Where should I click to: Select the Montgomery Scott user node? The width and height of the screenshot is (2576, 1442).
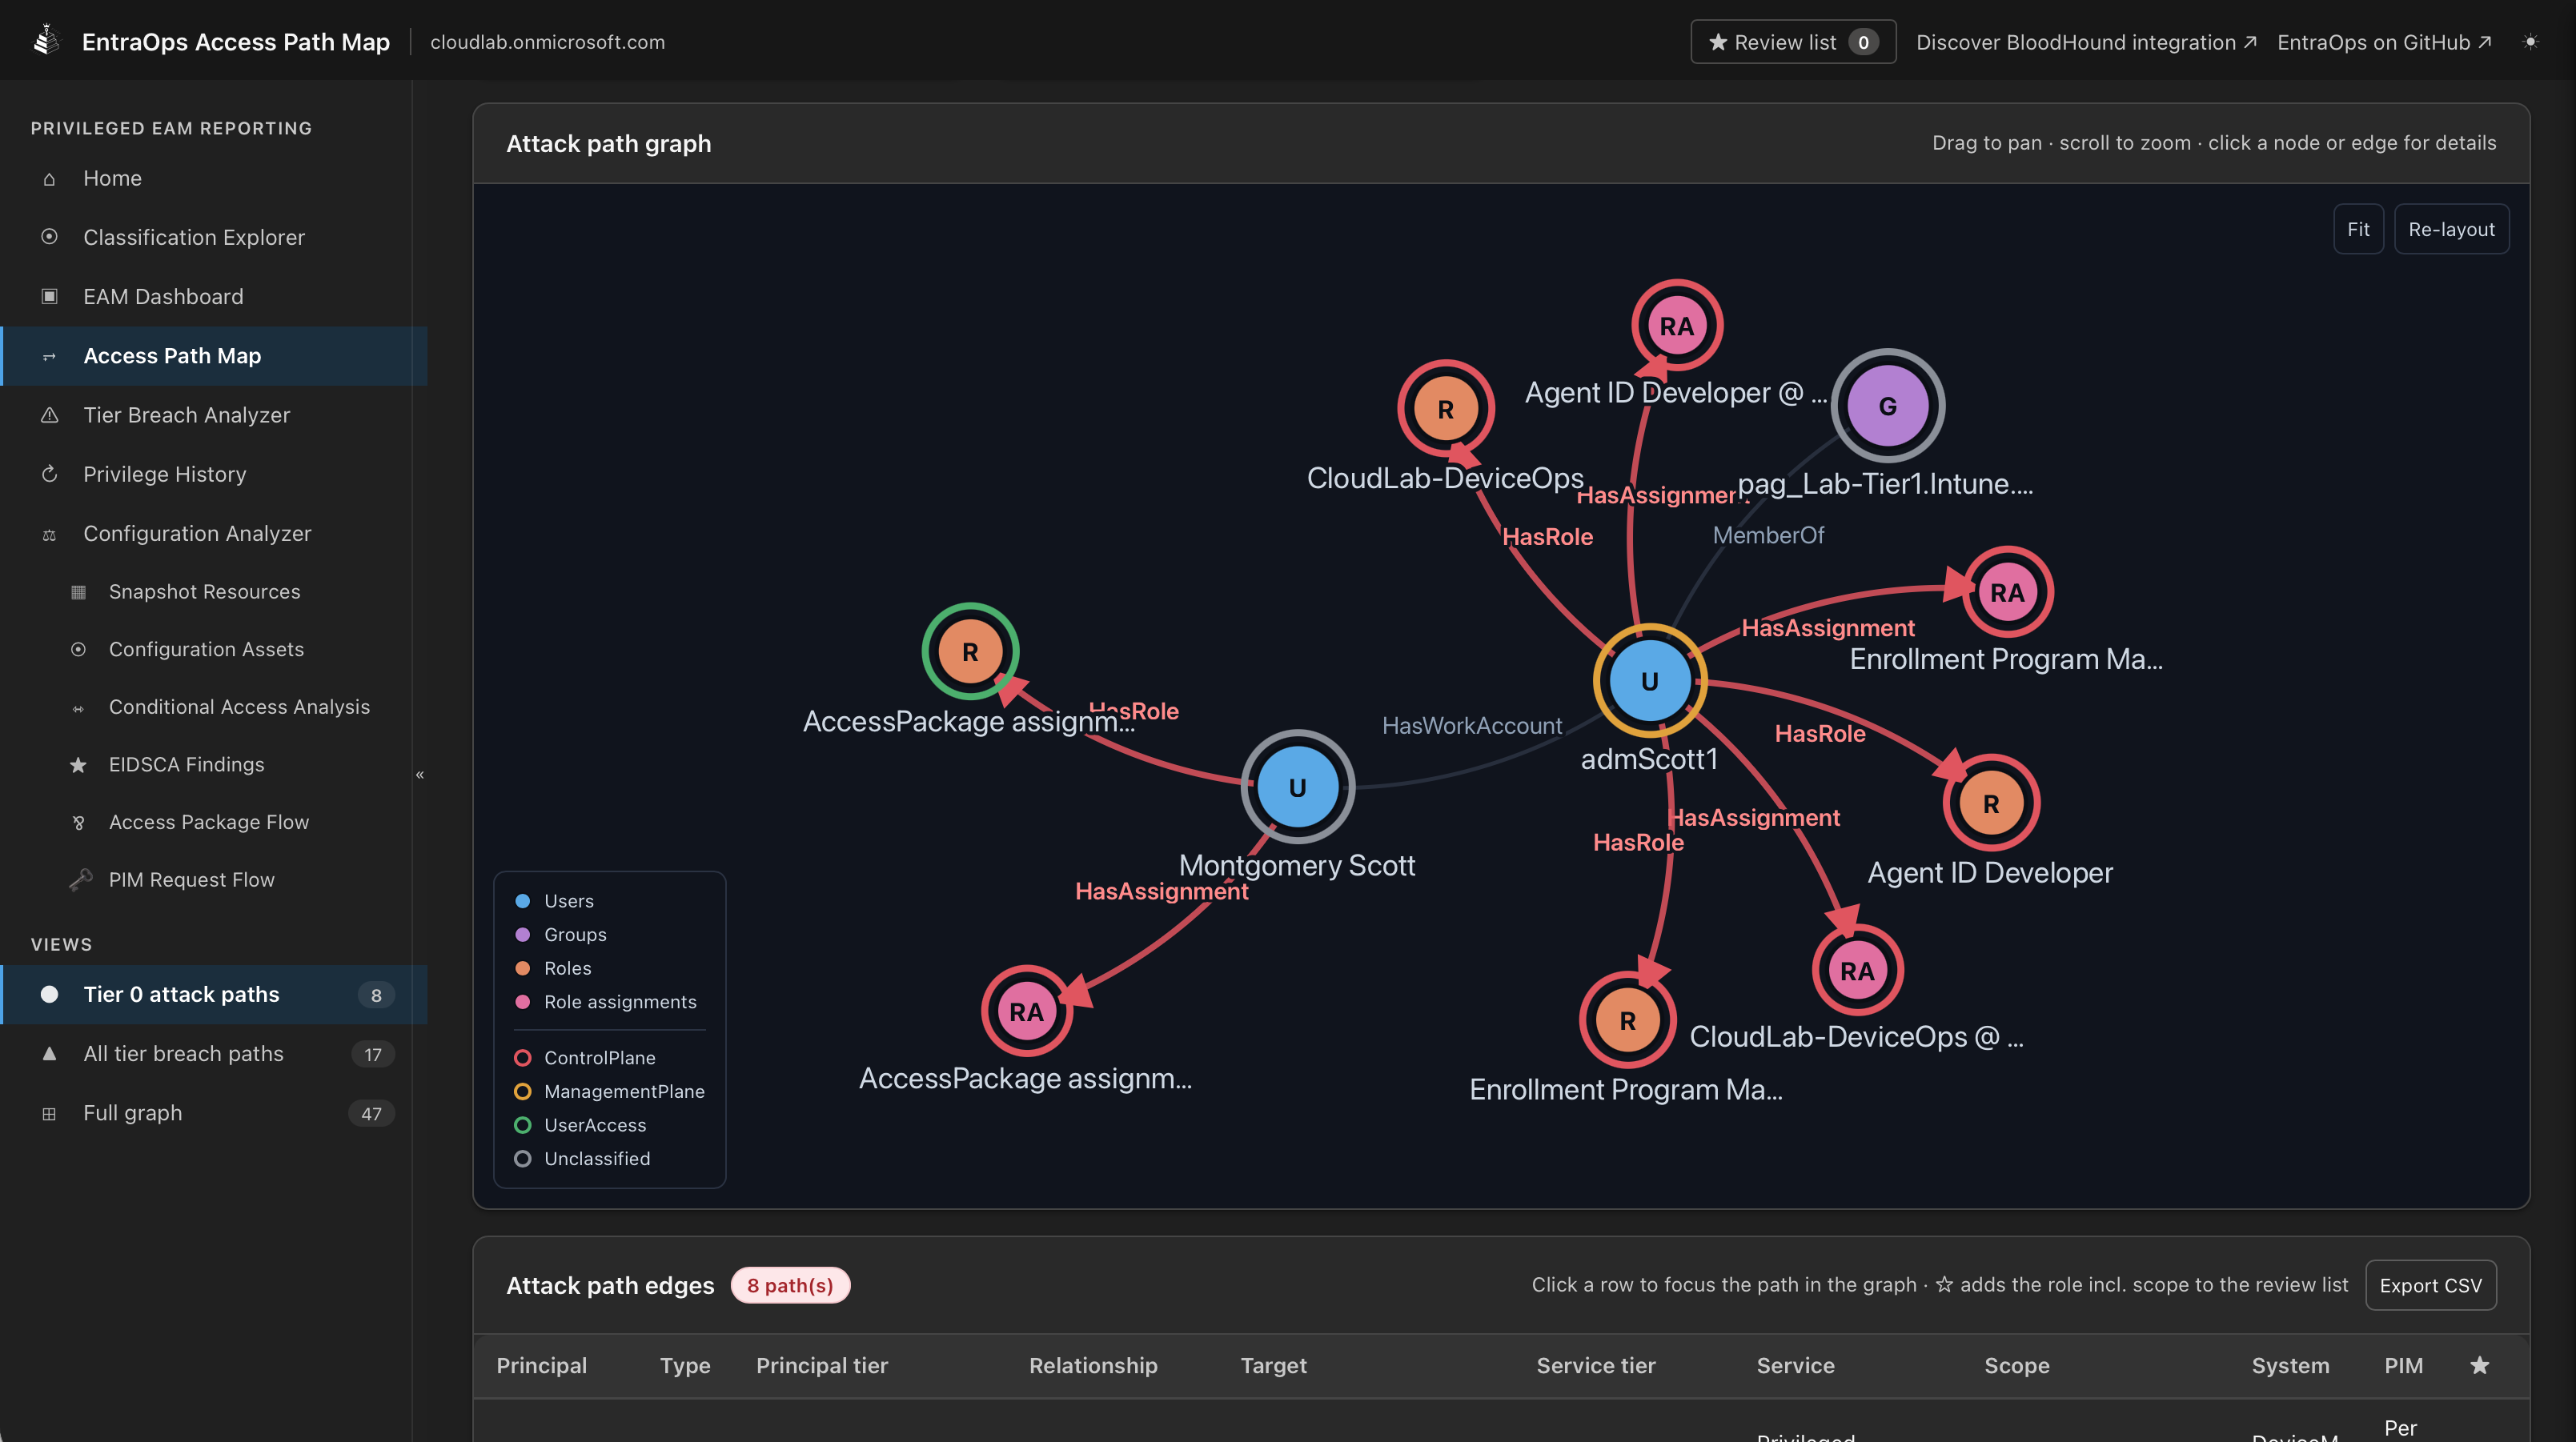tap(1297, 787)
